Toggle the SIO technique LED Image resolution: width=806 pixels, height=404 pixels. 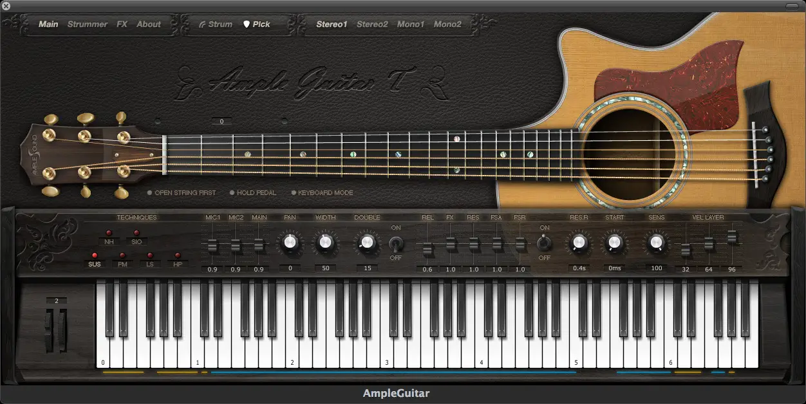pyautogui.click(x=136, y=233)
